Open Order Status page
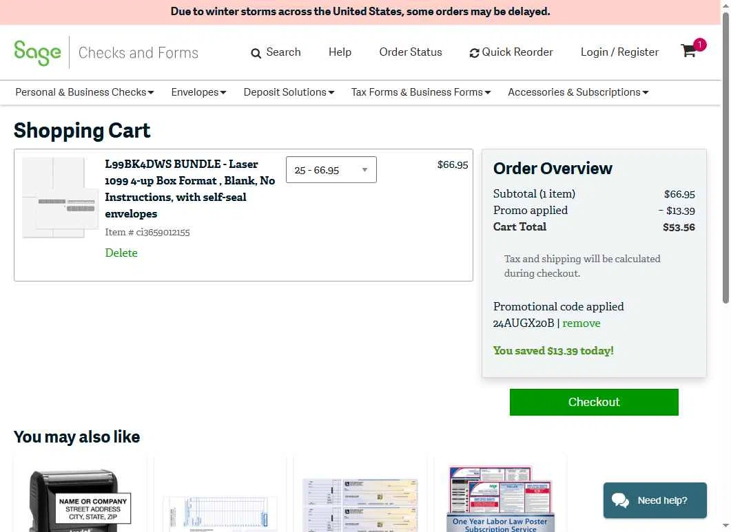Screen dimensions: 731x532 pyautogui.click(x=410, y=52)
